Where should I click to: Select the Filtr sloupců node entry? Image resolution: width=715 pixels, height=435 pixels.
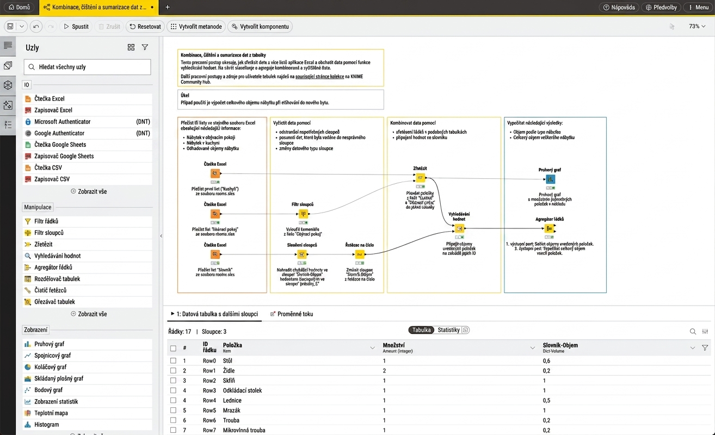click(x=87, y=233)
